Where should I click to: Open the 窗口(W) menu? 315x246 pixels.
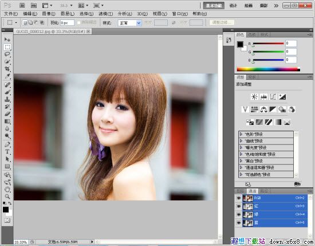coord(180,14)
